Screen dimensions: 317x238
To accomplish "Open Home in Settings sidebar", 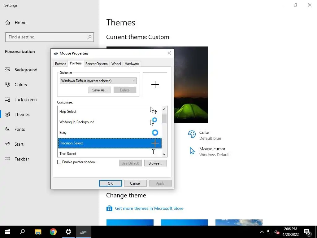I will [16, 23].
